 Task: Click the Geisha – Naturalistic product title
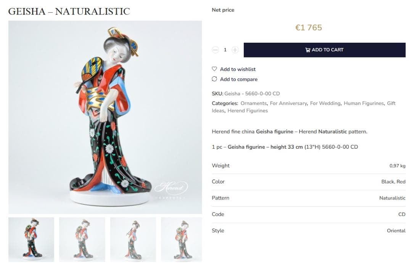pos(69,11)
